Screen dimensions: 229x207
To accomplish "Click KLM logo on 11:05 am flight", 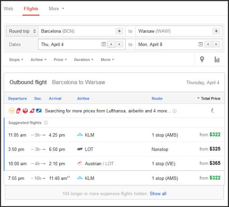I will [x=80, y=135].
